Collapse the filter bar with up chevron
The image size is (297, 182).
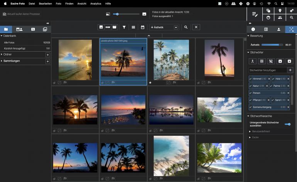[149, 35]
